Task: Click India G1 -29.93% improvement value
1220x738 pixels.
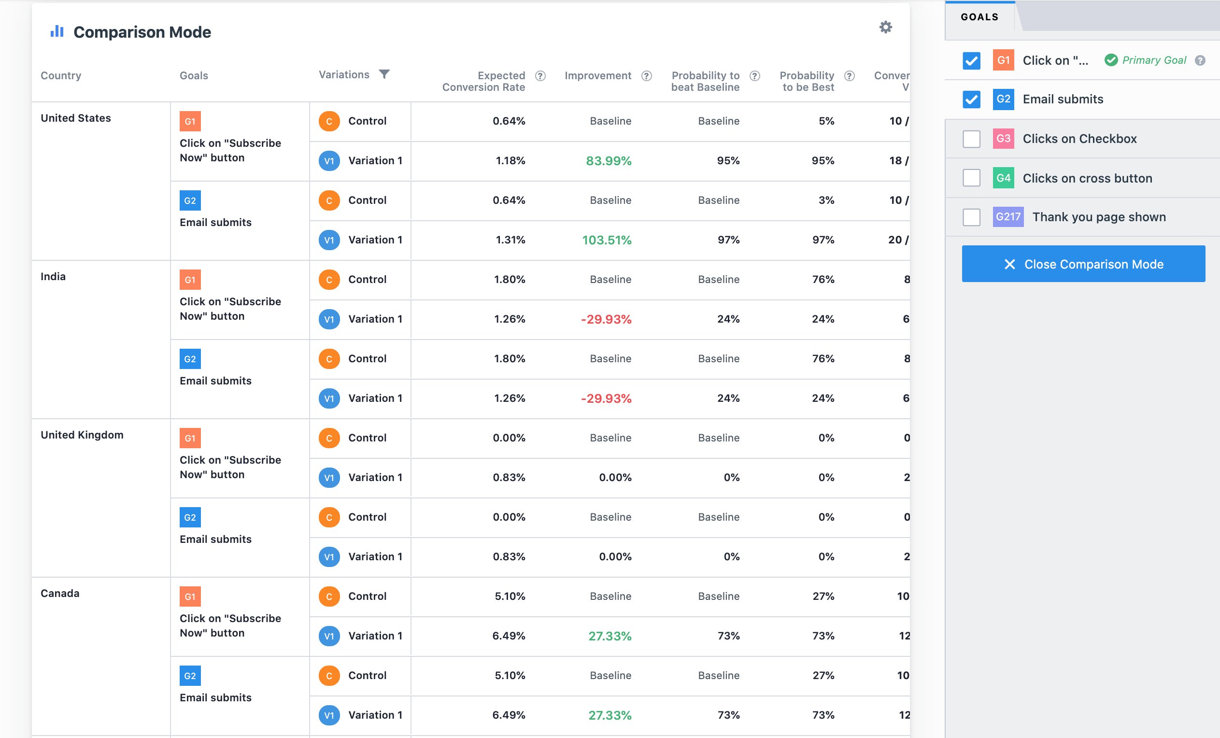Action: pos(606,319)
